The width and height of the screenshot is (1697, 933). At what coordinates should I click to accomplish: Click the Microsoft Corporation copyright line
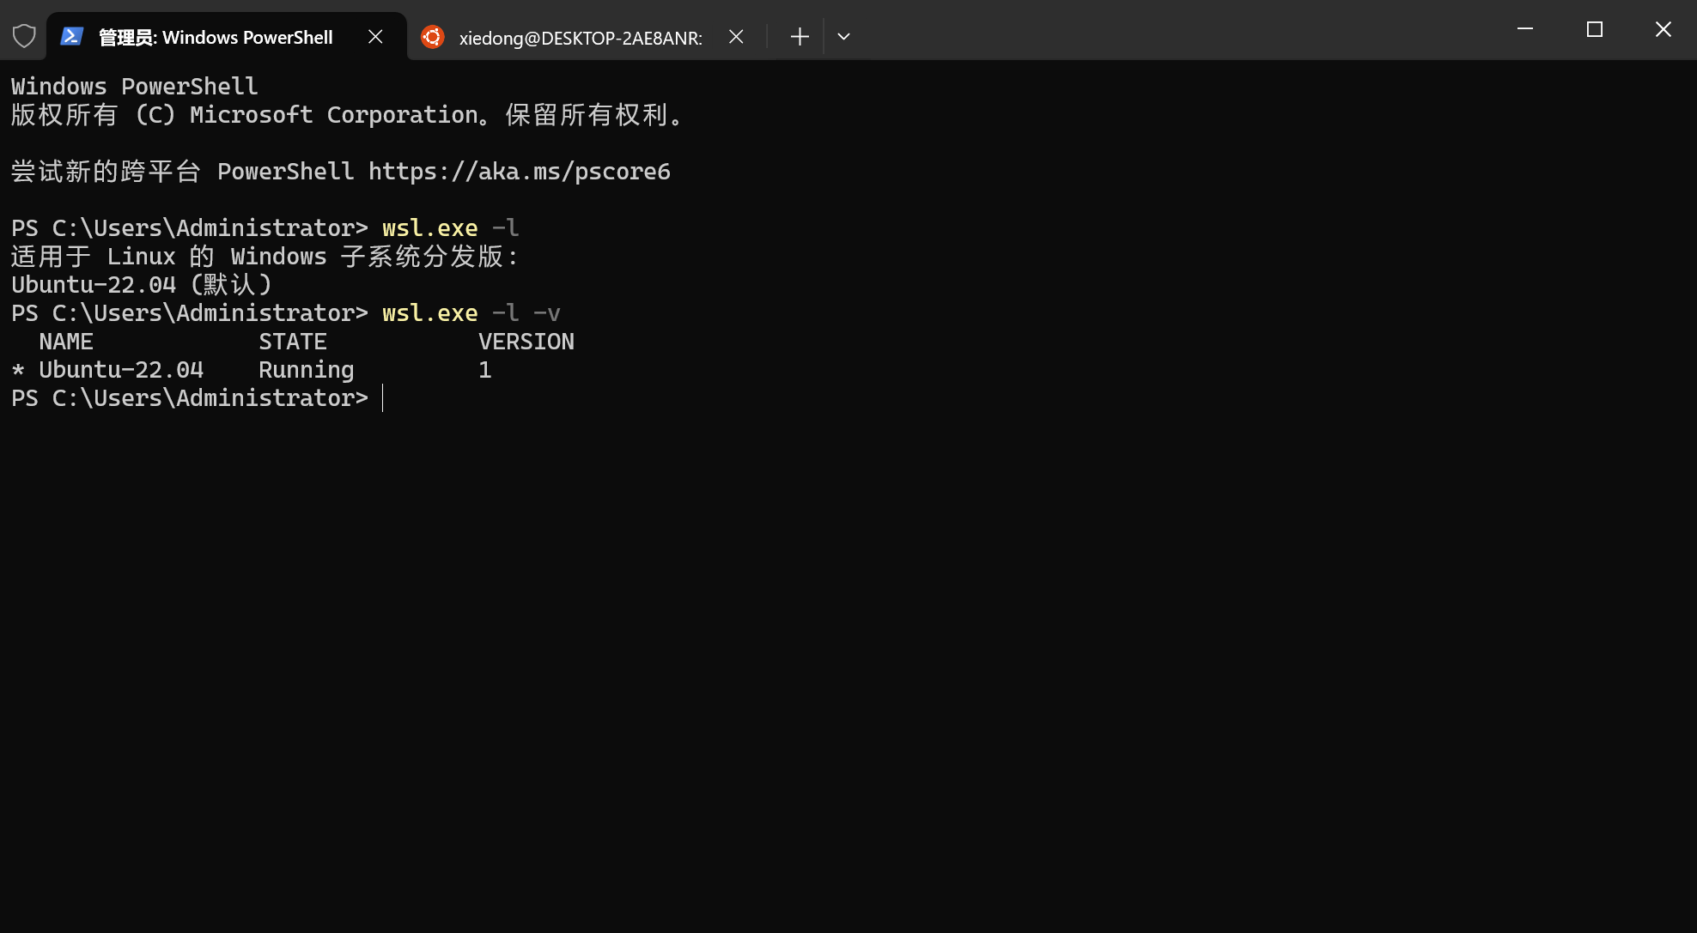[348, 115]
